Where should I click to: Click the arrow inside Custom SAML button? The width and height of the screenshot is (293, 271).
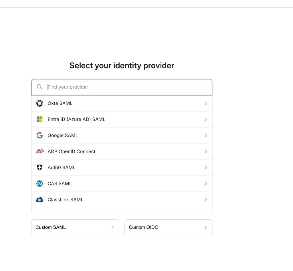click(112, 227)
